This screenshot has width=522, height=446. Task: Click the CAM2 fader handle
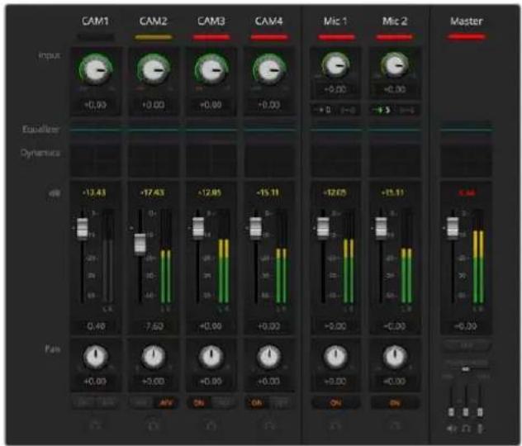140,244
